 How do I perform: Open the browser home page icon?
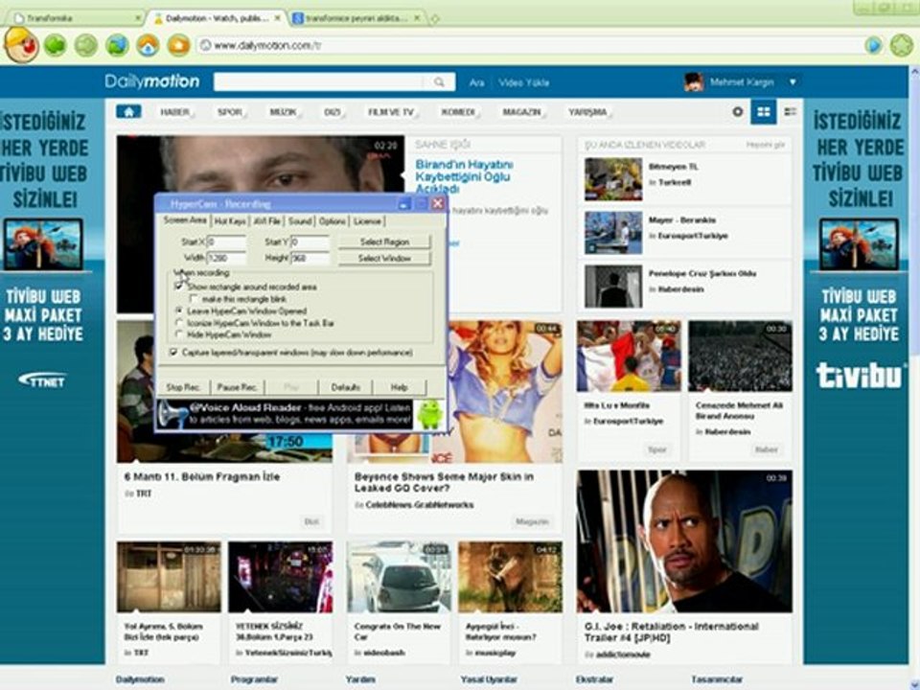(x=148, y=45)
